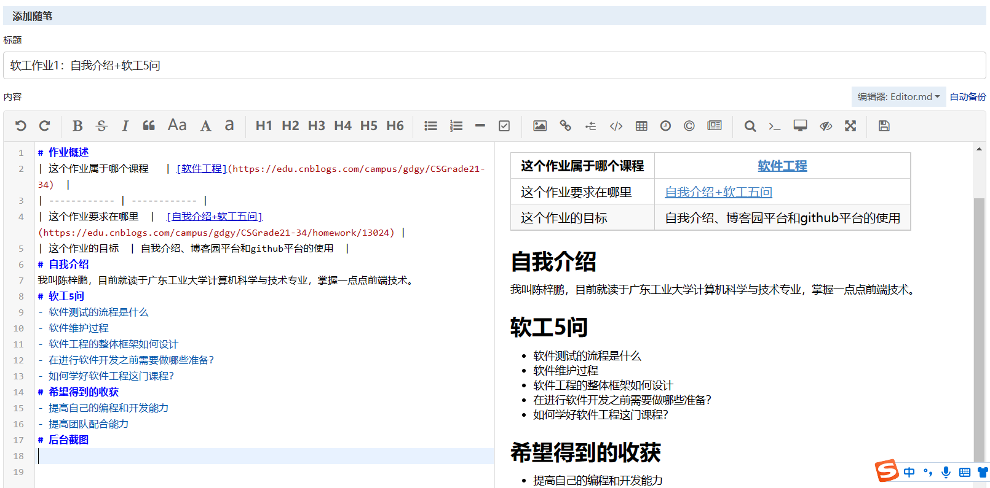990x488 pixels.
Task: Insert an H2 heading
Action: [x=290, y=126]
